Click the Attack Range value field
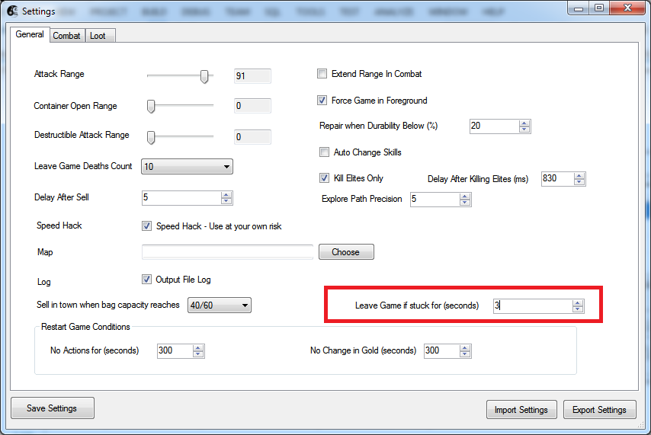This screenshot has width=651, height=435. pyautogui.click(x=252, y=76)
